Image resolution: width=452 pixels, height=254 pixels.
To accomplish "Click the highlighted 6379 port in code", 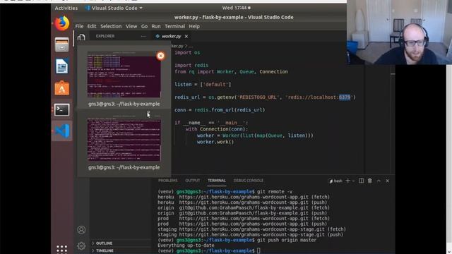I will (345, 97).
